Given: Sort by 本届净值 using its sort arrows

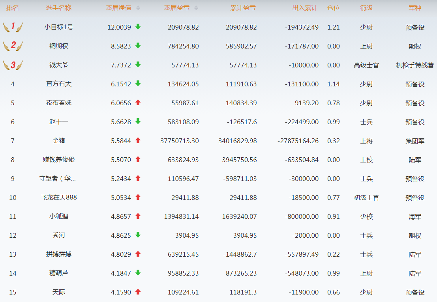Looking at the screenshot, I should pyautogui.click(x=138, y=8).
